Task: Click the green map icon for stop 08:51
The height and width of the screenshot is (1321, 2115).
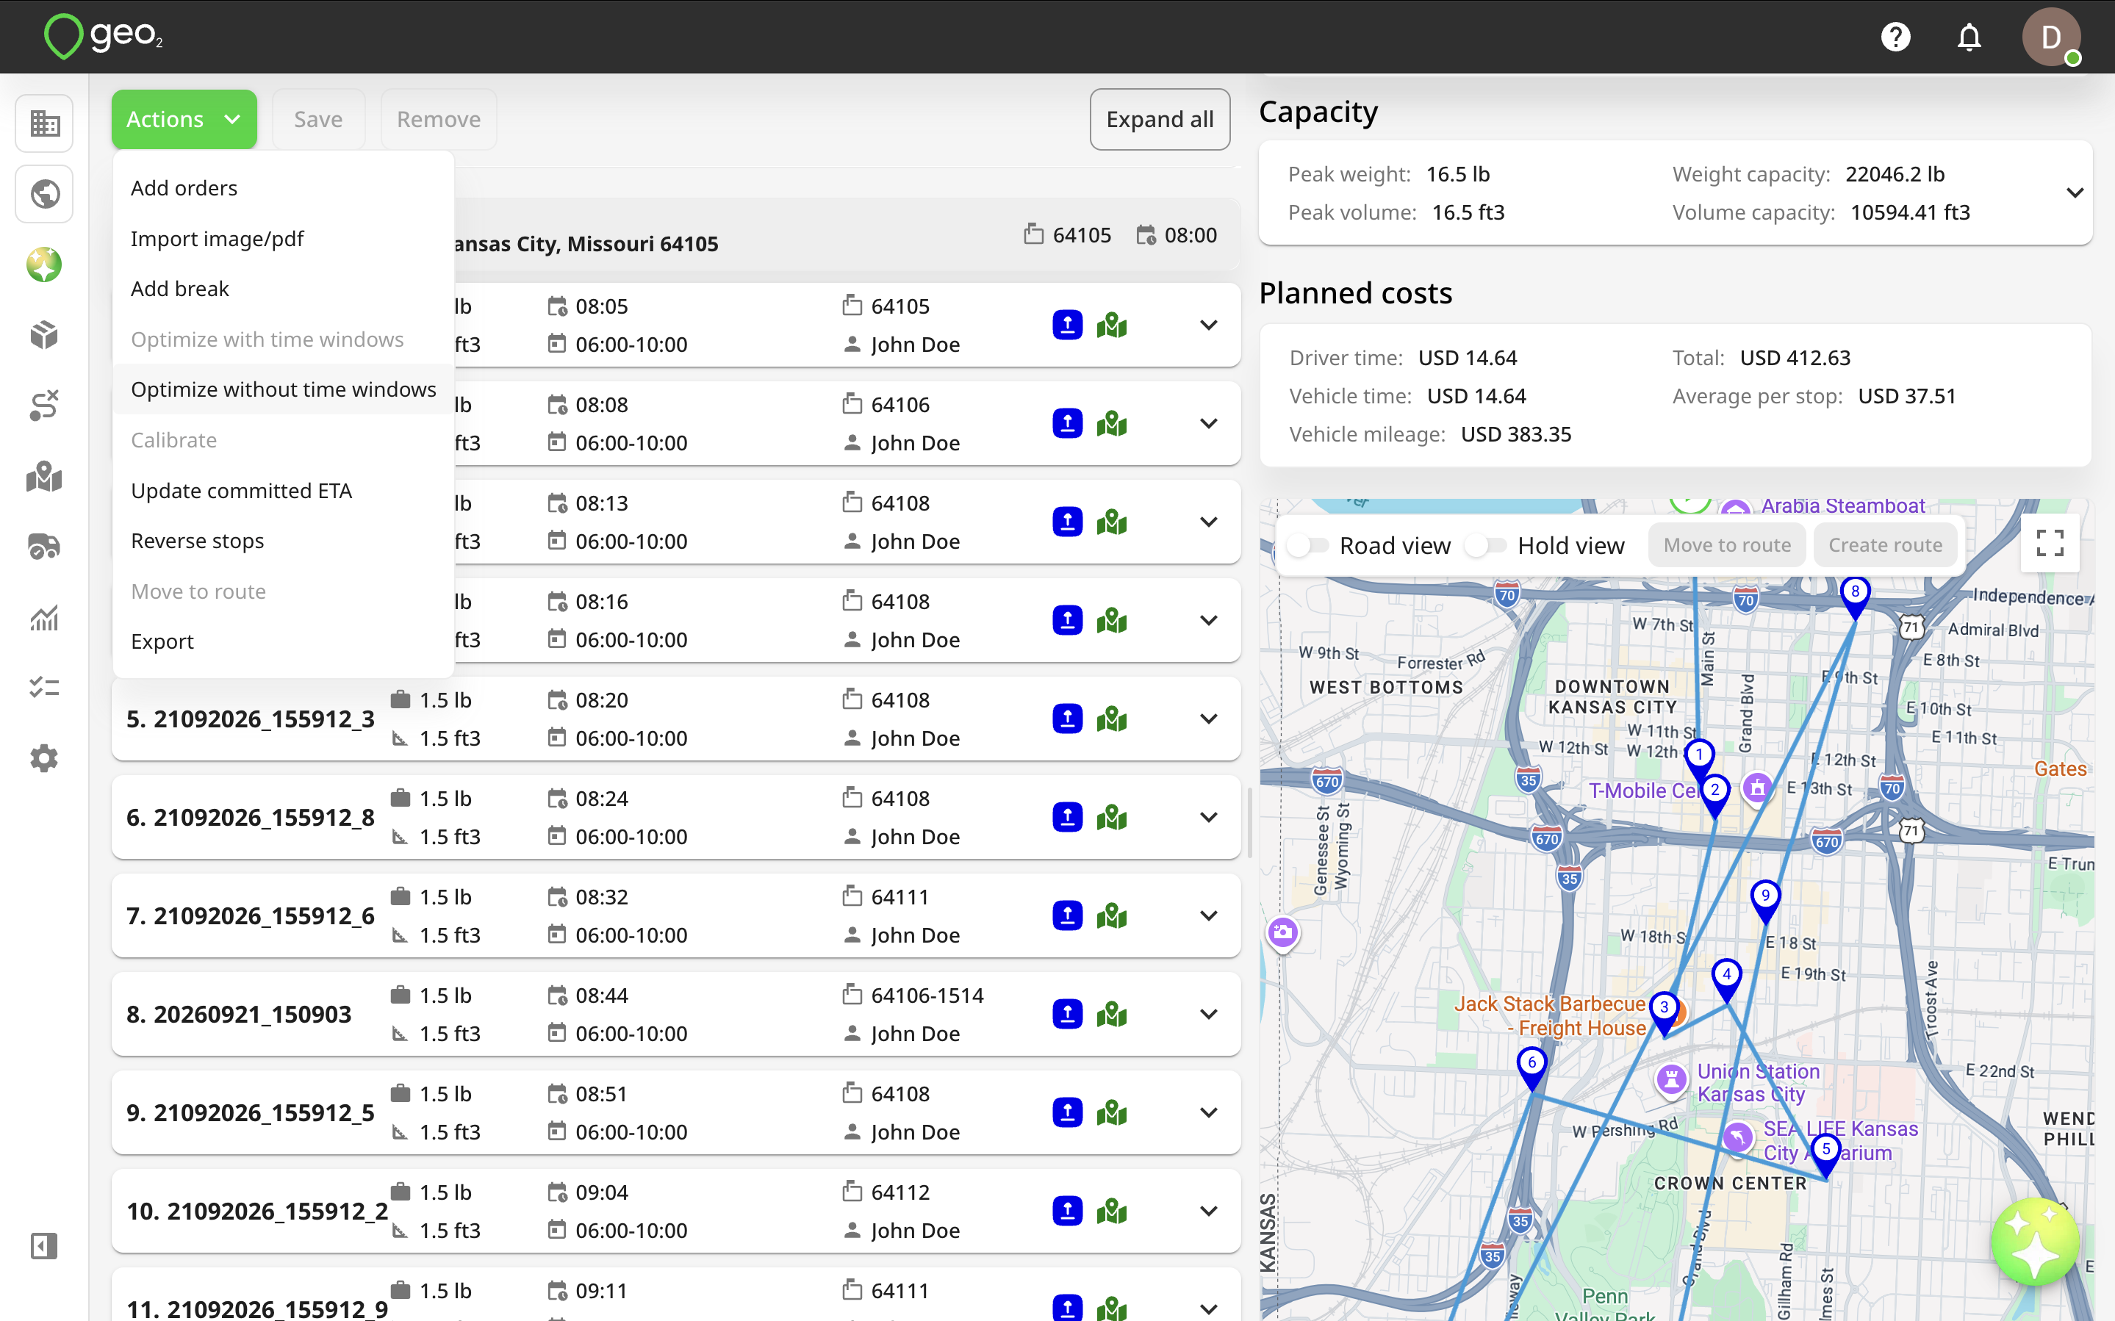Action: (x=1112, y=1113)
